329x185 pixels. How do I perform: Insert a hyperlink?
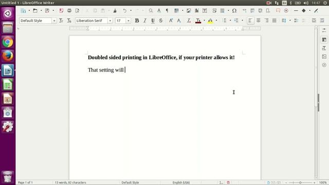click(x=245, y=10)
